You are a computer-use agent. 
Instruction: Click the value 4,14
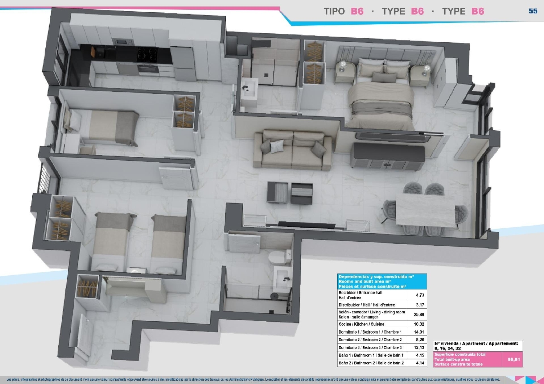pyautogui.click(x=420, y=363)
